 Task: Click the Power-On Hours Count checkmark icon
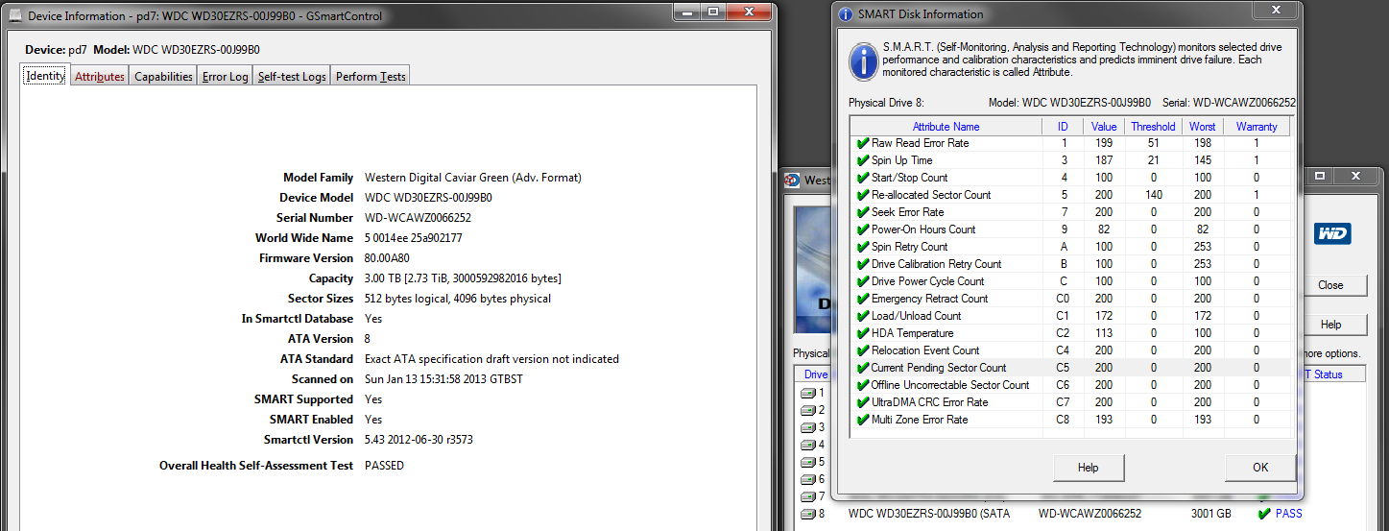point(863,229)
